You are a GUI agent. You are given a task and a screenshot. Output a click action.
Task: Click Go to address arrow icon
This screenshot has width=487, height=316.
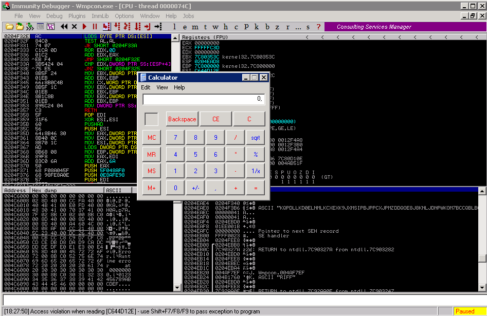[x=158, y=27]
